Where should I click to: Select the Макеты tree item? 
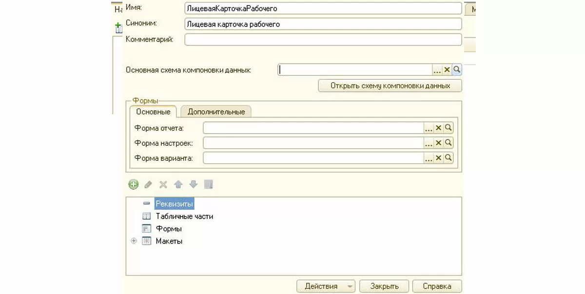(169, 241)
